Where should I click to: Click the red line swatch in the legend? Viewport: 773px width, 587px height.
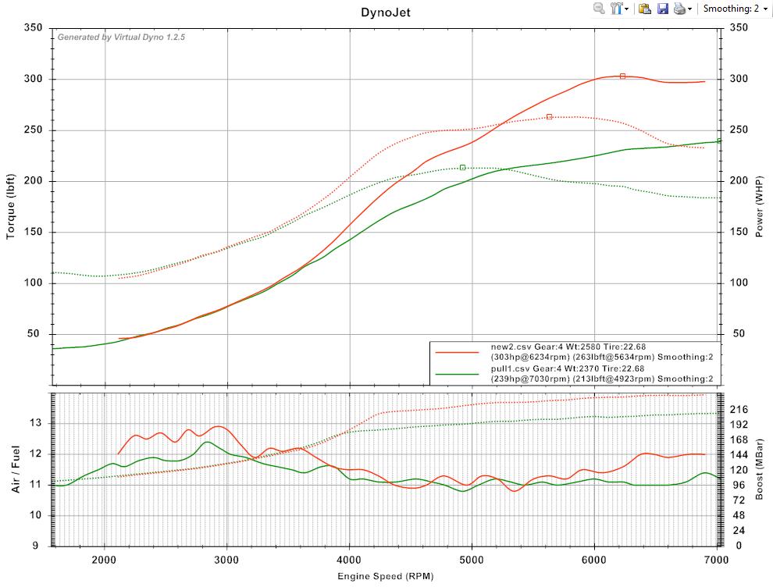click(x=458, y=352)
